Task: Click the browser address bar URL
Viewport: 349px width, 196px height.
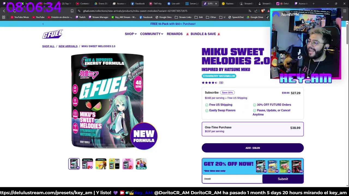Action: tap(135, 11)
